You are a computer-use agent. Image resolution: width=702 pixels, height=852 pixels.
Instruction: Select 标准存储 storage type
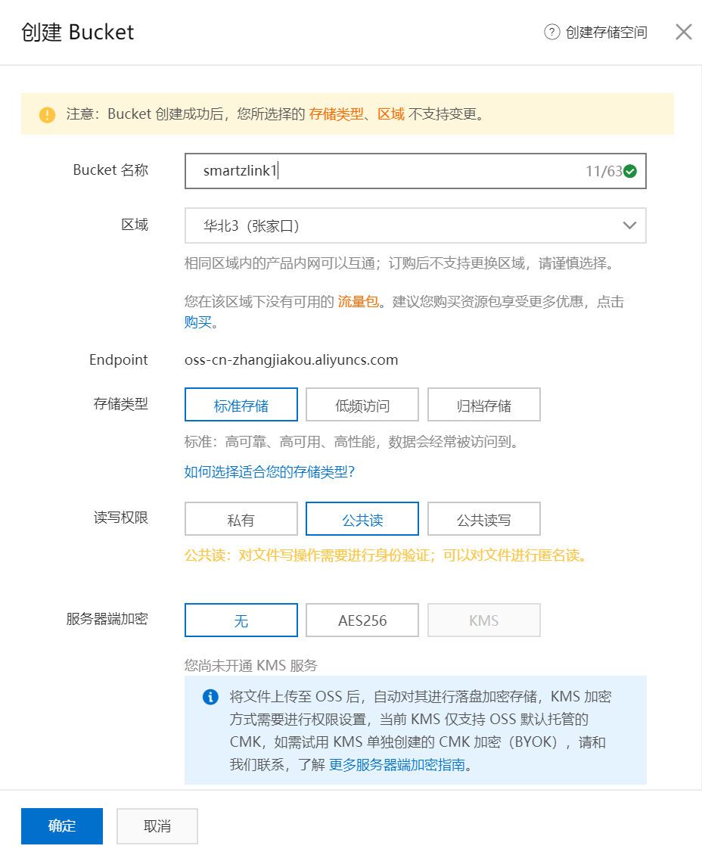point(241,405)
